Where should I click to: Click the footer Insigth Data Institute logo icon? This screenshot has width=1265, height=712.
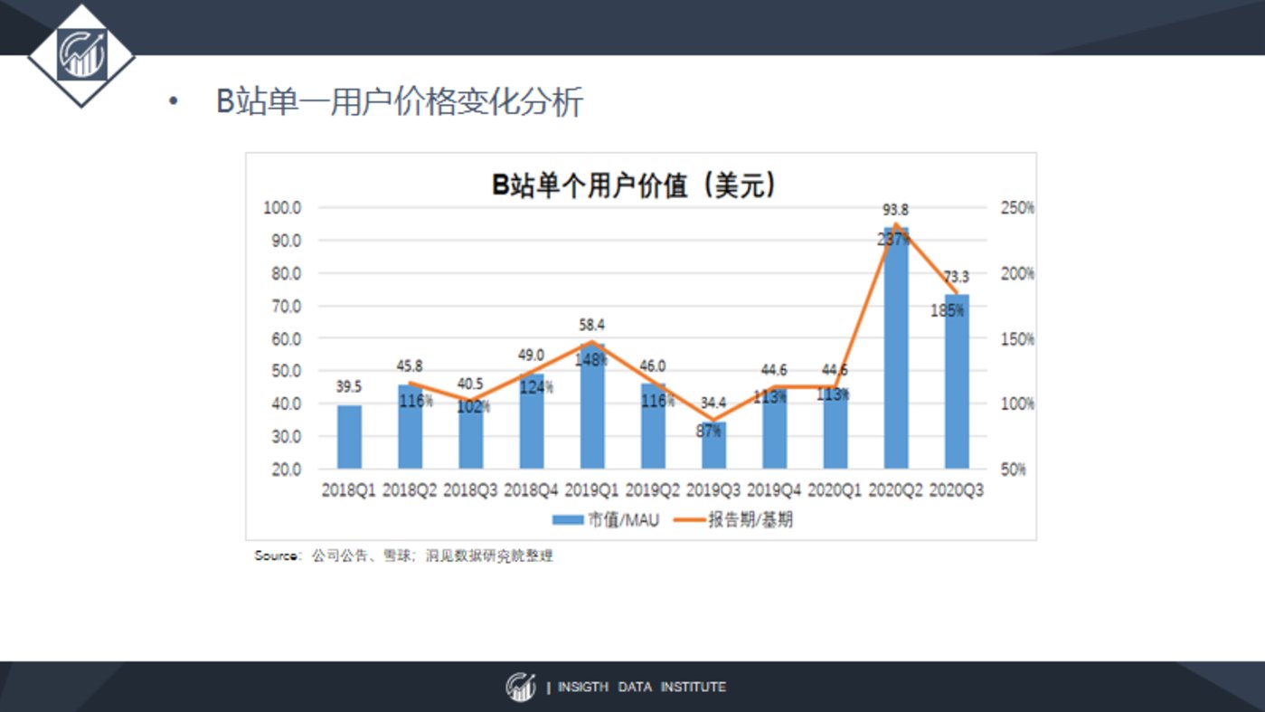coord(521,687)
